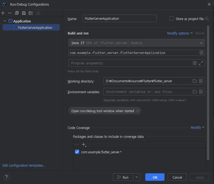Click the Application type icon in the tree
Screen dimensions: 214x184
(x=10, y=21)
